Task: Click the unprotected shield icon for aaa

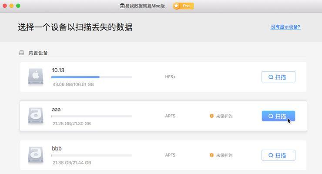Action: click(x=211, y=116)
